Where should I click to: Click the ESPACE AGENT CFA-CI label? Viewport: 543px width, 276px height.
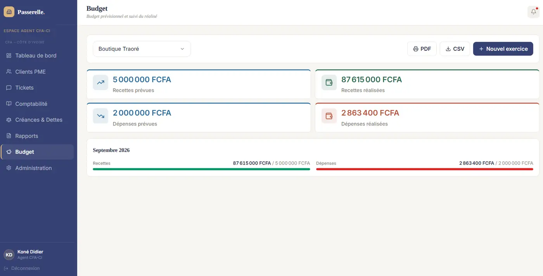point(27,31)
